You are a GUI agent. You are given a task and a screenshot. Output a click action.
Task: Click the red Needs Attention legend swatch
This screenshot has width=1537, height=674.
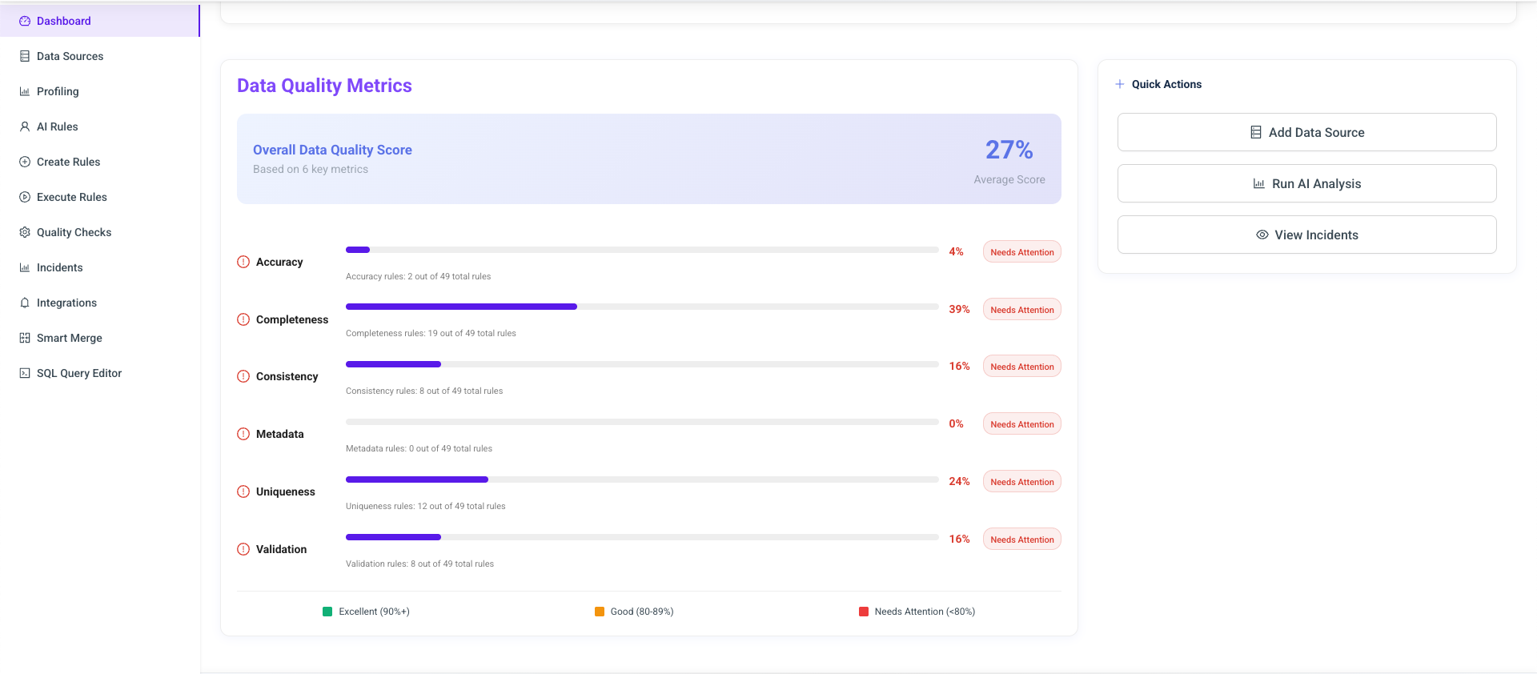pyautogui.click(x=864, y=612)
